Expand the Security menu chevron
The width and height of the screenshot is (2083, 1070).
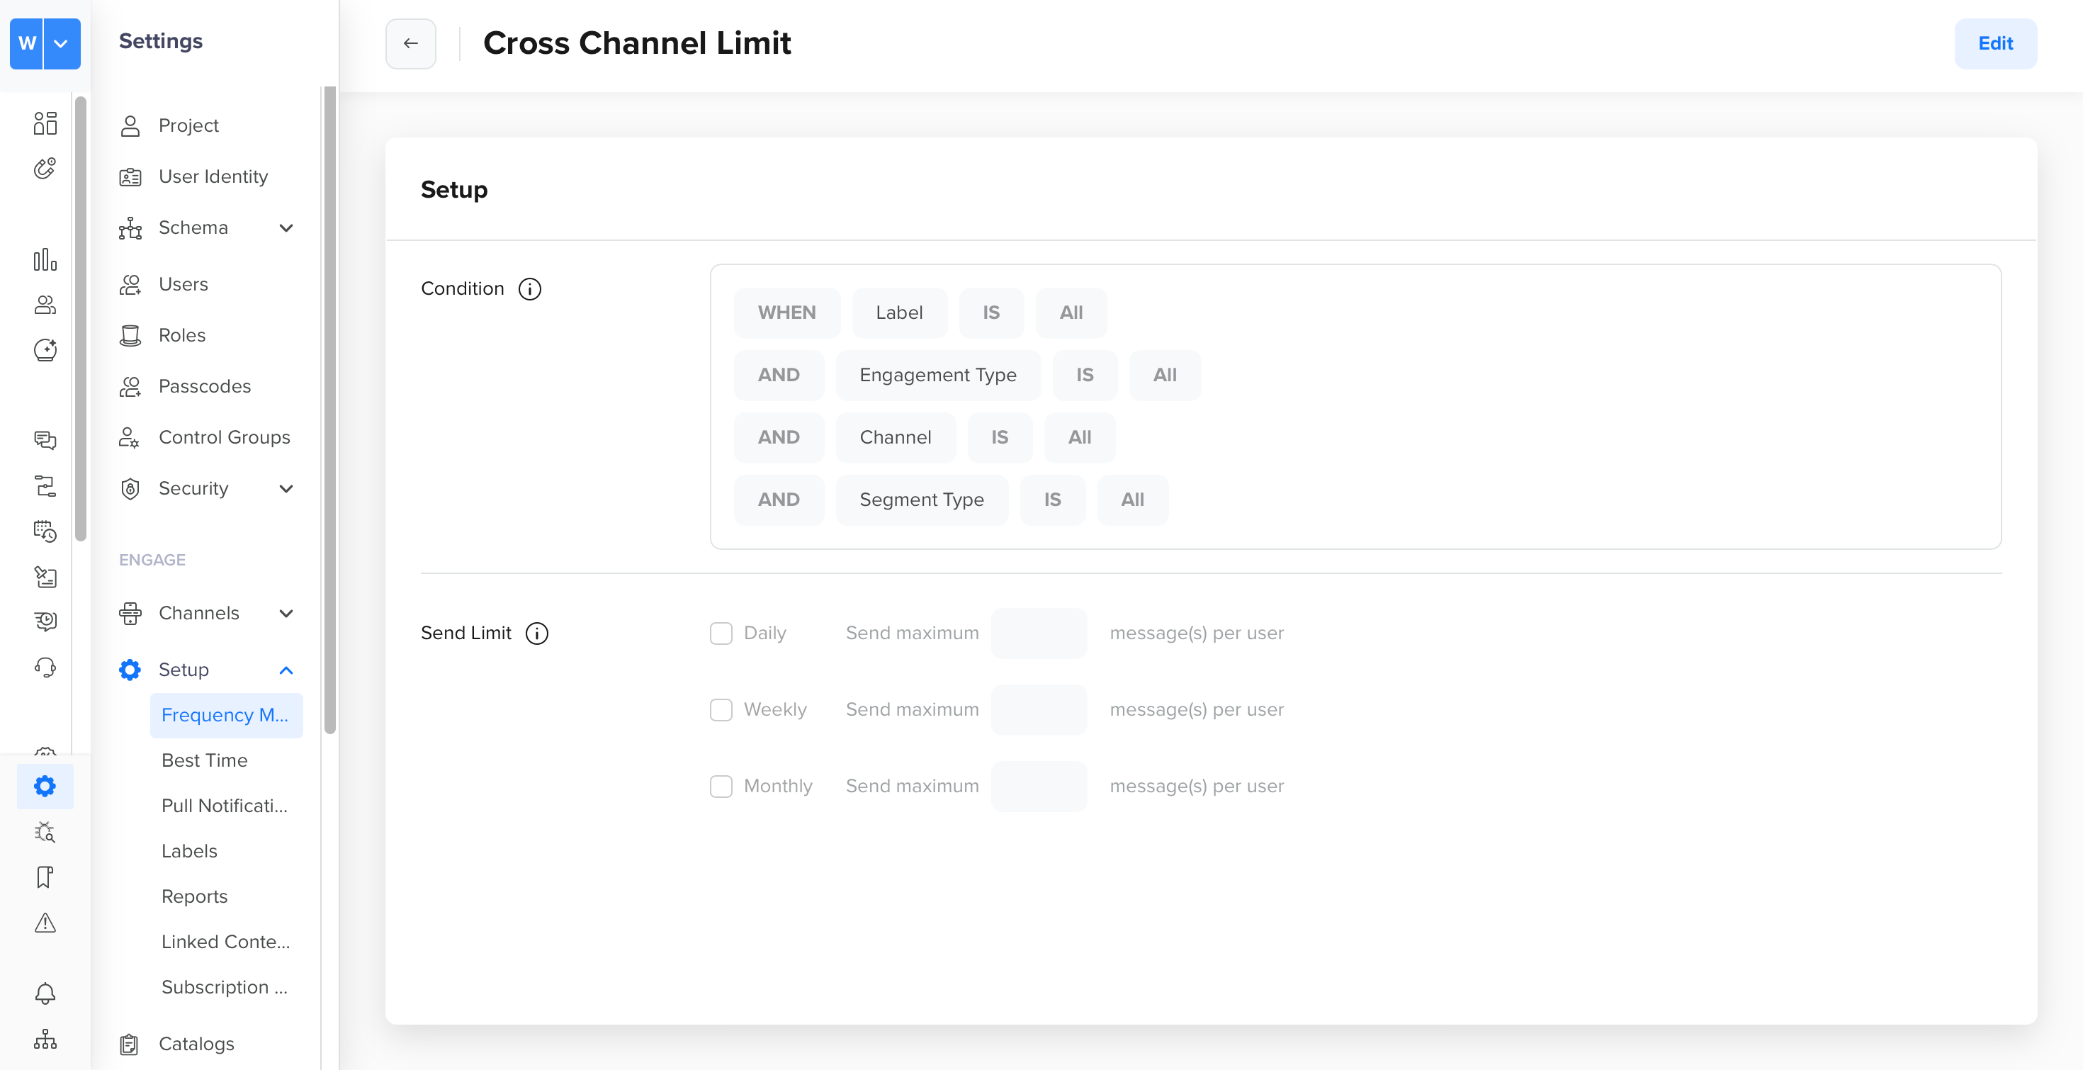(x=286, y=488)
